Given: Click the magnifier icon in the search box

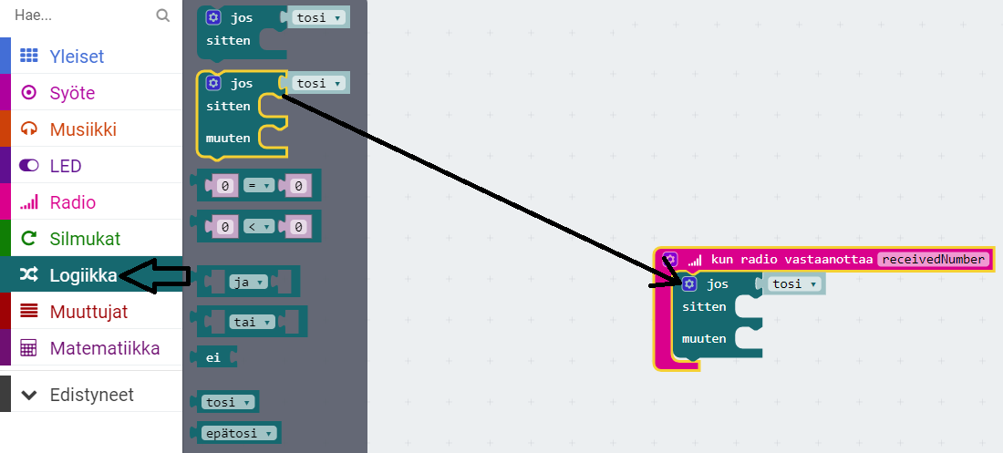Looking at the screenshot, I should pyautogui.click(x=162, y=15).
